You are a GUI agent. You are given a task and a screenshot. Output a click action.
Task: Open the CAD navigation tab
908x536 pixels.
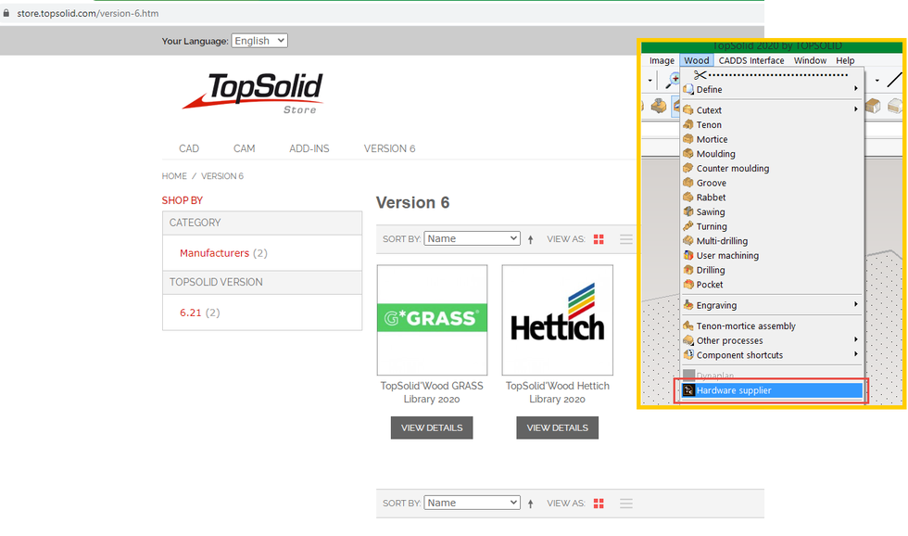pyautogui.click(x=189, y=148)
